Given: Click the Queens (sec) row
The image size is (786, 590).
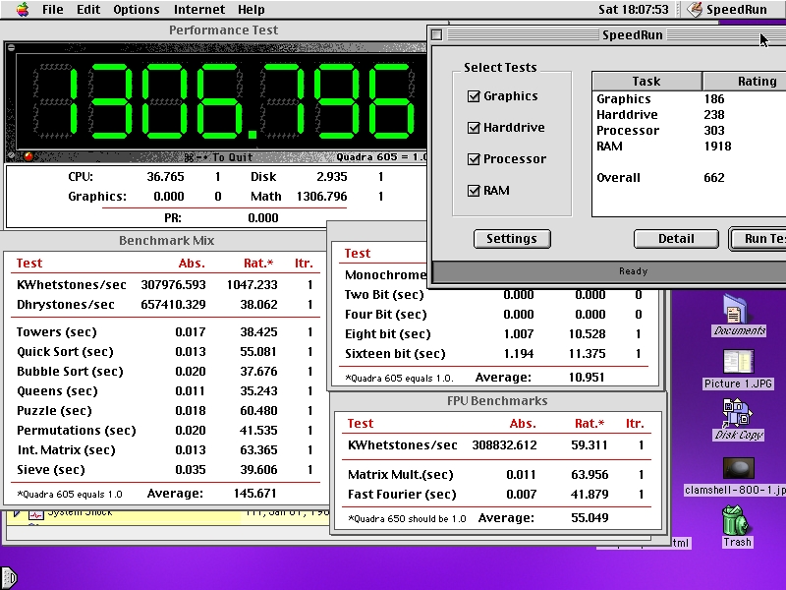Looking at the screenshot, I should tap(165, 390).
